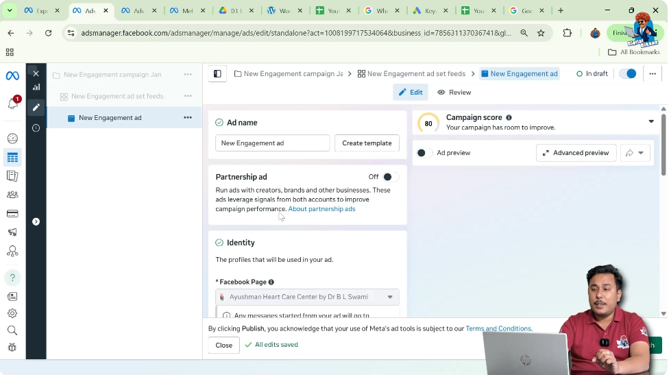Viewport: 669px width, 375px height.
Task: Click the Meta logo icon
Action: click(x=12, y=75)
